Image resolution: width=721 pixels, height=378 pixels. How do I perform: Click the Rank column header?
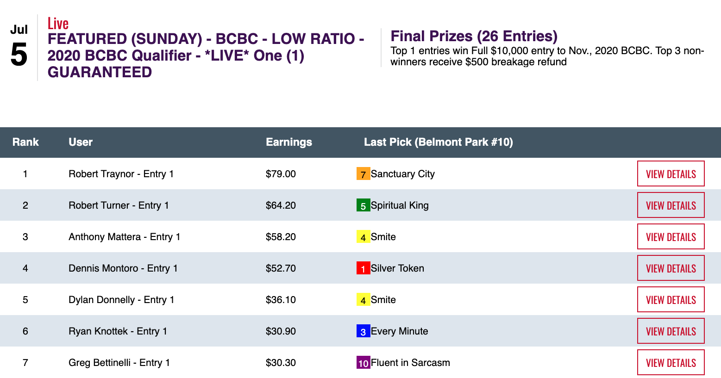click(x=25, y=142)
